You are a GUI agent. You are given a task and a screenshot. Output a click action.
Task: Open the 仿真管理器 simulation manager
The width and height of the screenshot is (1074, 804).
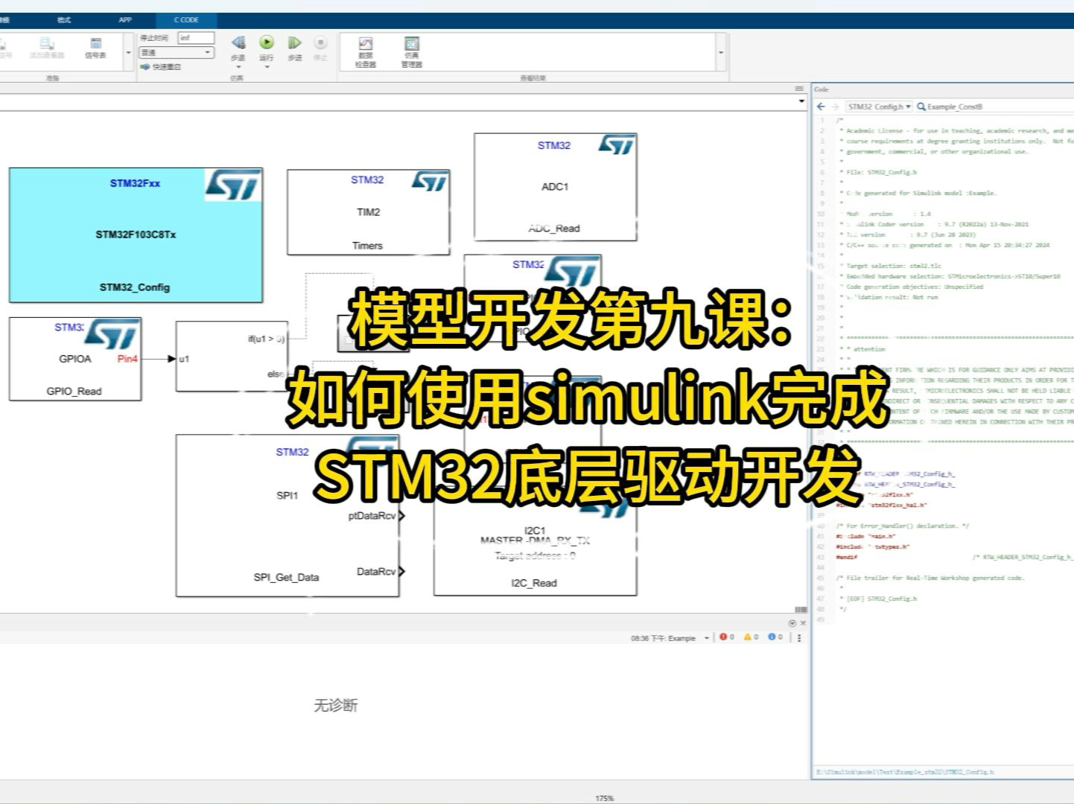412,52
